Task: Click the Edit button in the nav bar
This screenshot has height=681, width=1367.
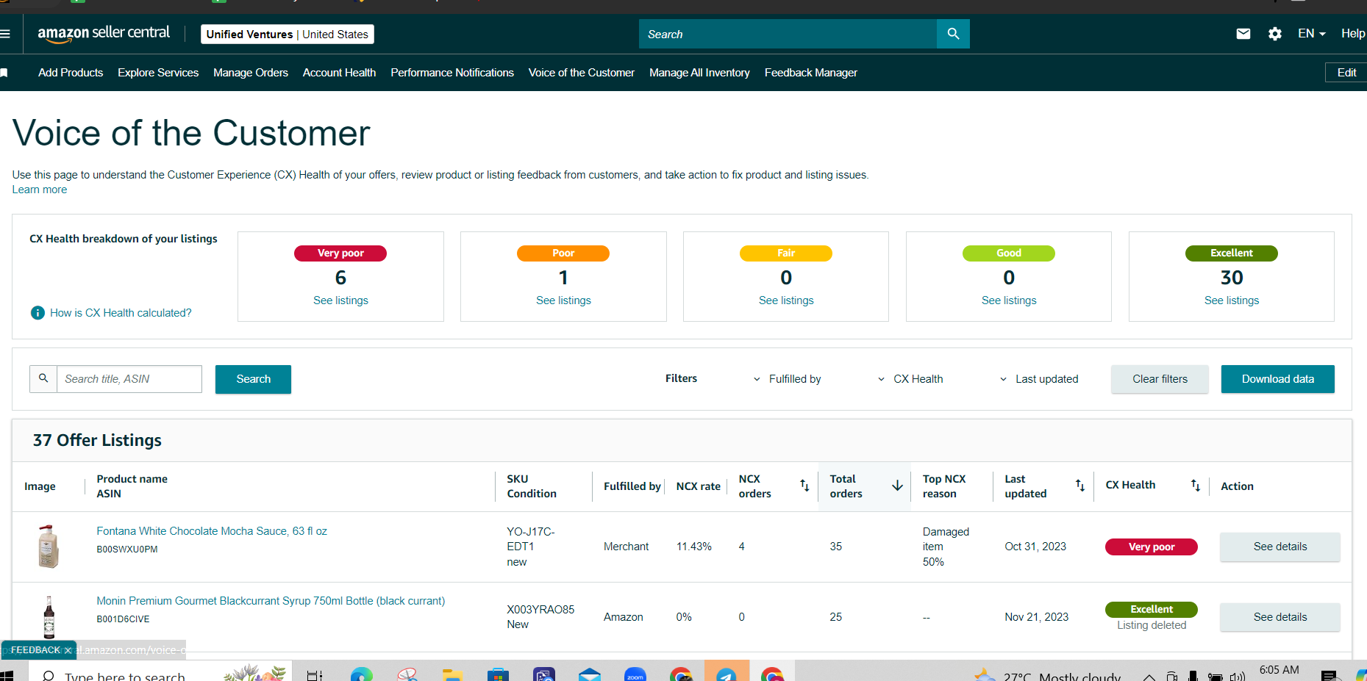Action: click(x=1346, y=73)
